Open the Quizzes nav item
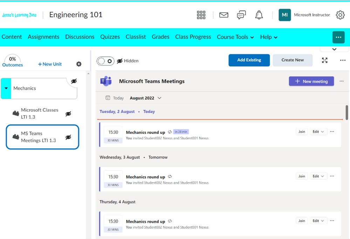350x239 pixels. [110, 37]
